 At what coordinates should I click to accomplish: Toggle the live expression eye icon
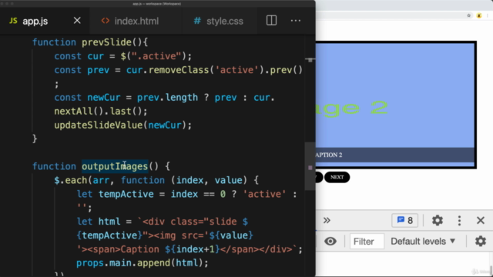click(x=330, y=241)
